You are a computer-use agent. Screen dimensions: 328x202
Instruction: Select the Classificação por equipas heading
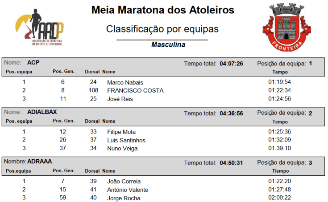(x=162, y=29)
